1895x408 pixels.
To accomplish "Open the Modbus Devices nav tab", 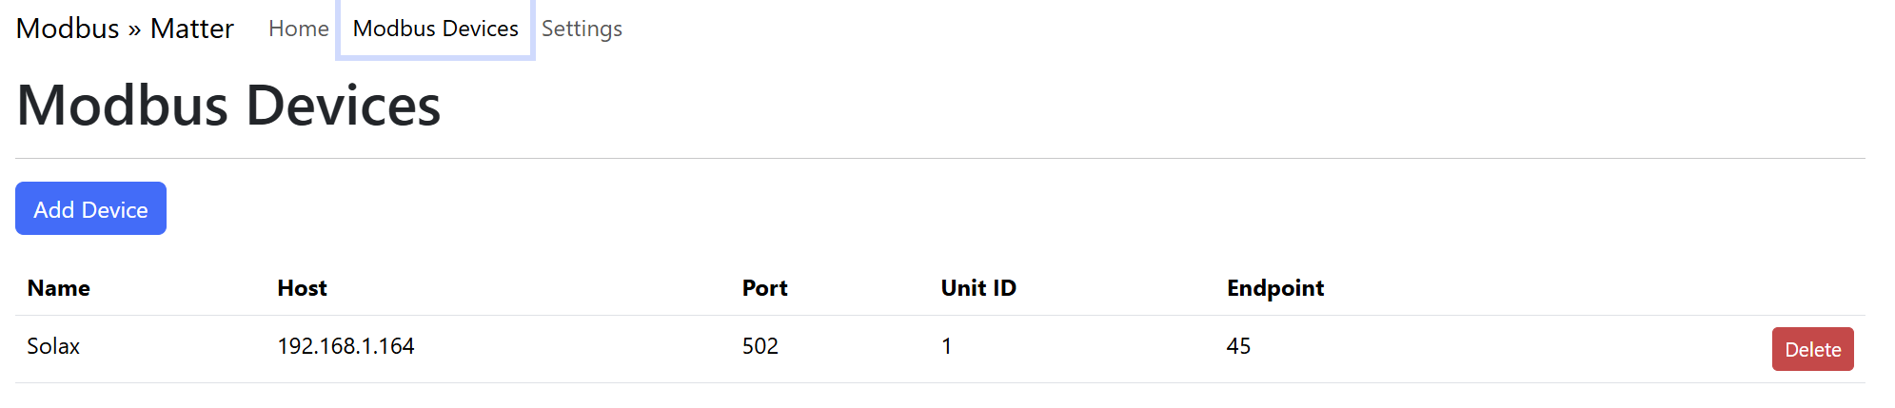I will 435,29.
